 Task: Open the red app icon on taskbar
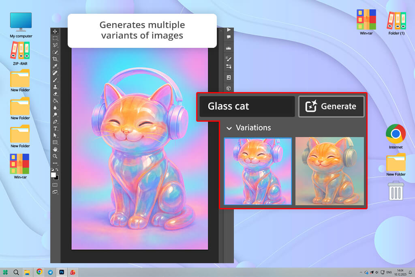click(73, 272)
